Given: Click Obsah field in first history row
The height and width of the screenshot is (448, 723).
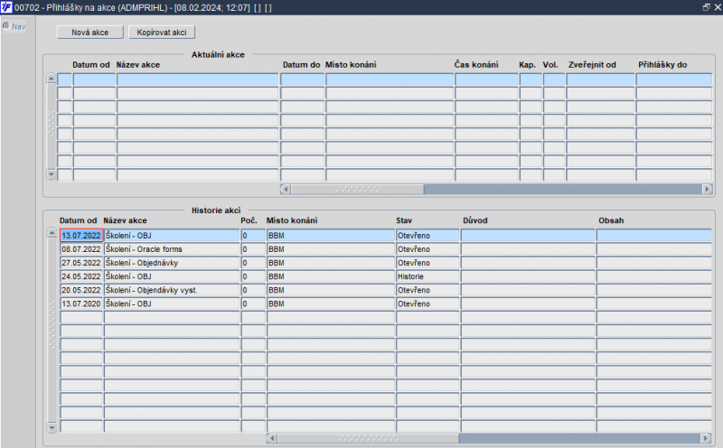Looking at the screenshot, I should (653, 236).
